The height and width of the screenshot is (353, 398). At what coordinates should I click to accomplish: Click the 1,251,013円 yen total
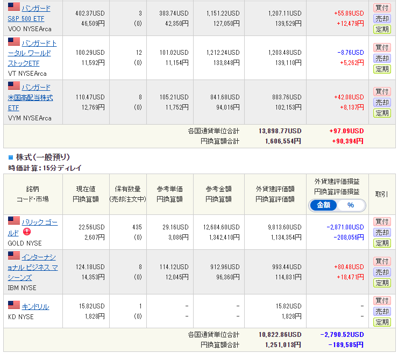283,344
